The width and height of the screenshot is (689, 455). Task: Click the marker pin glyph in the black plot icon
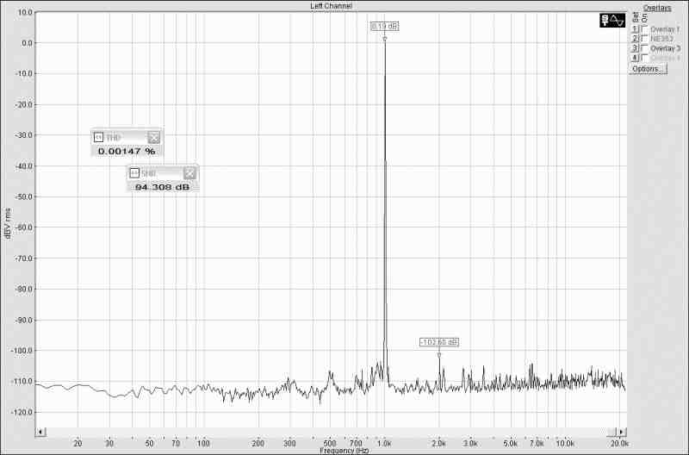pos(605,20)
